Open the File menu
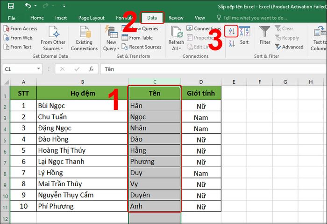 [x=12, y=18]
